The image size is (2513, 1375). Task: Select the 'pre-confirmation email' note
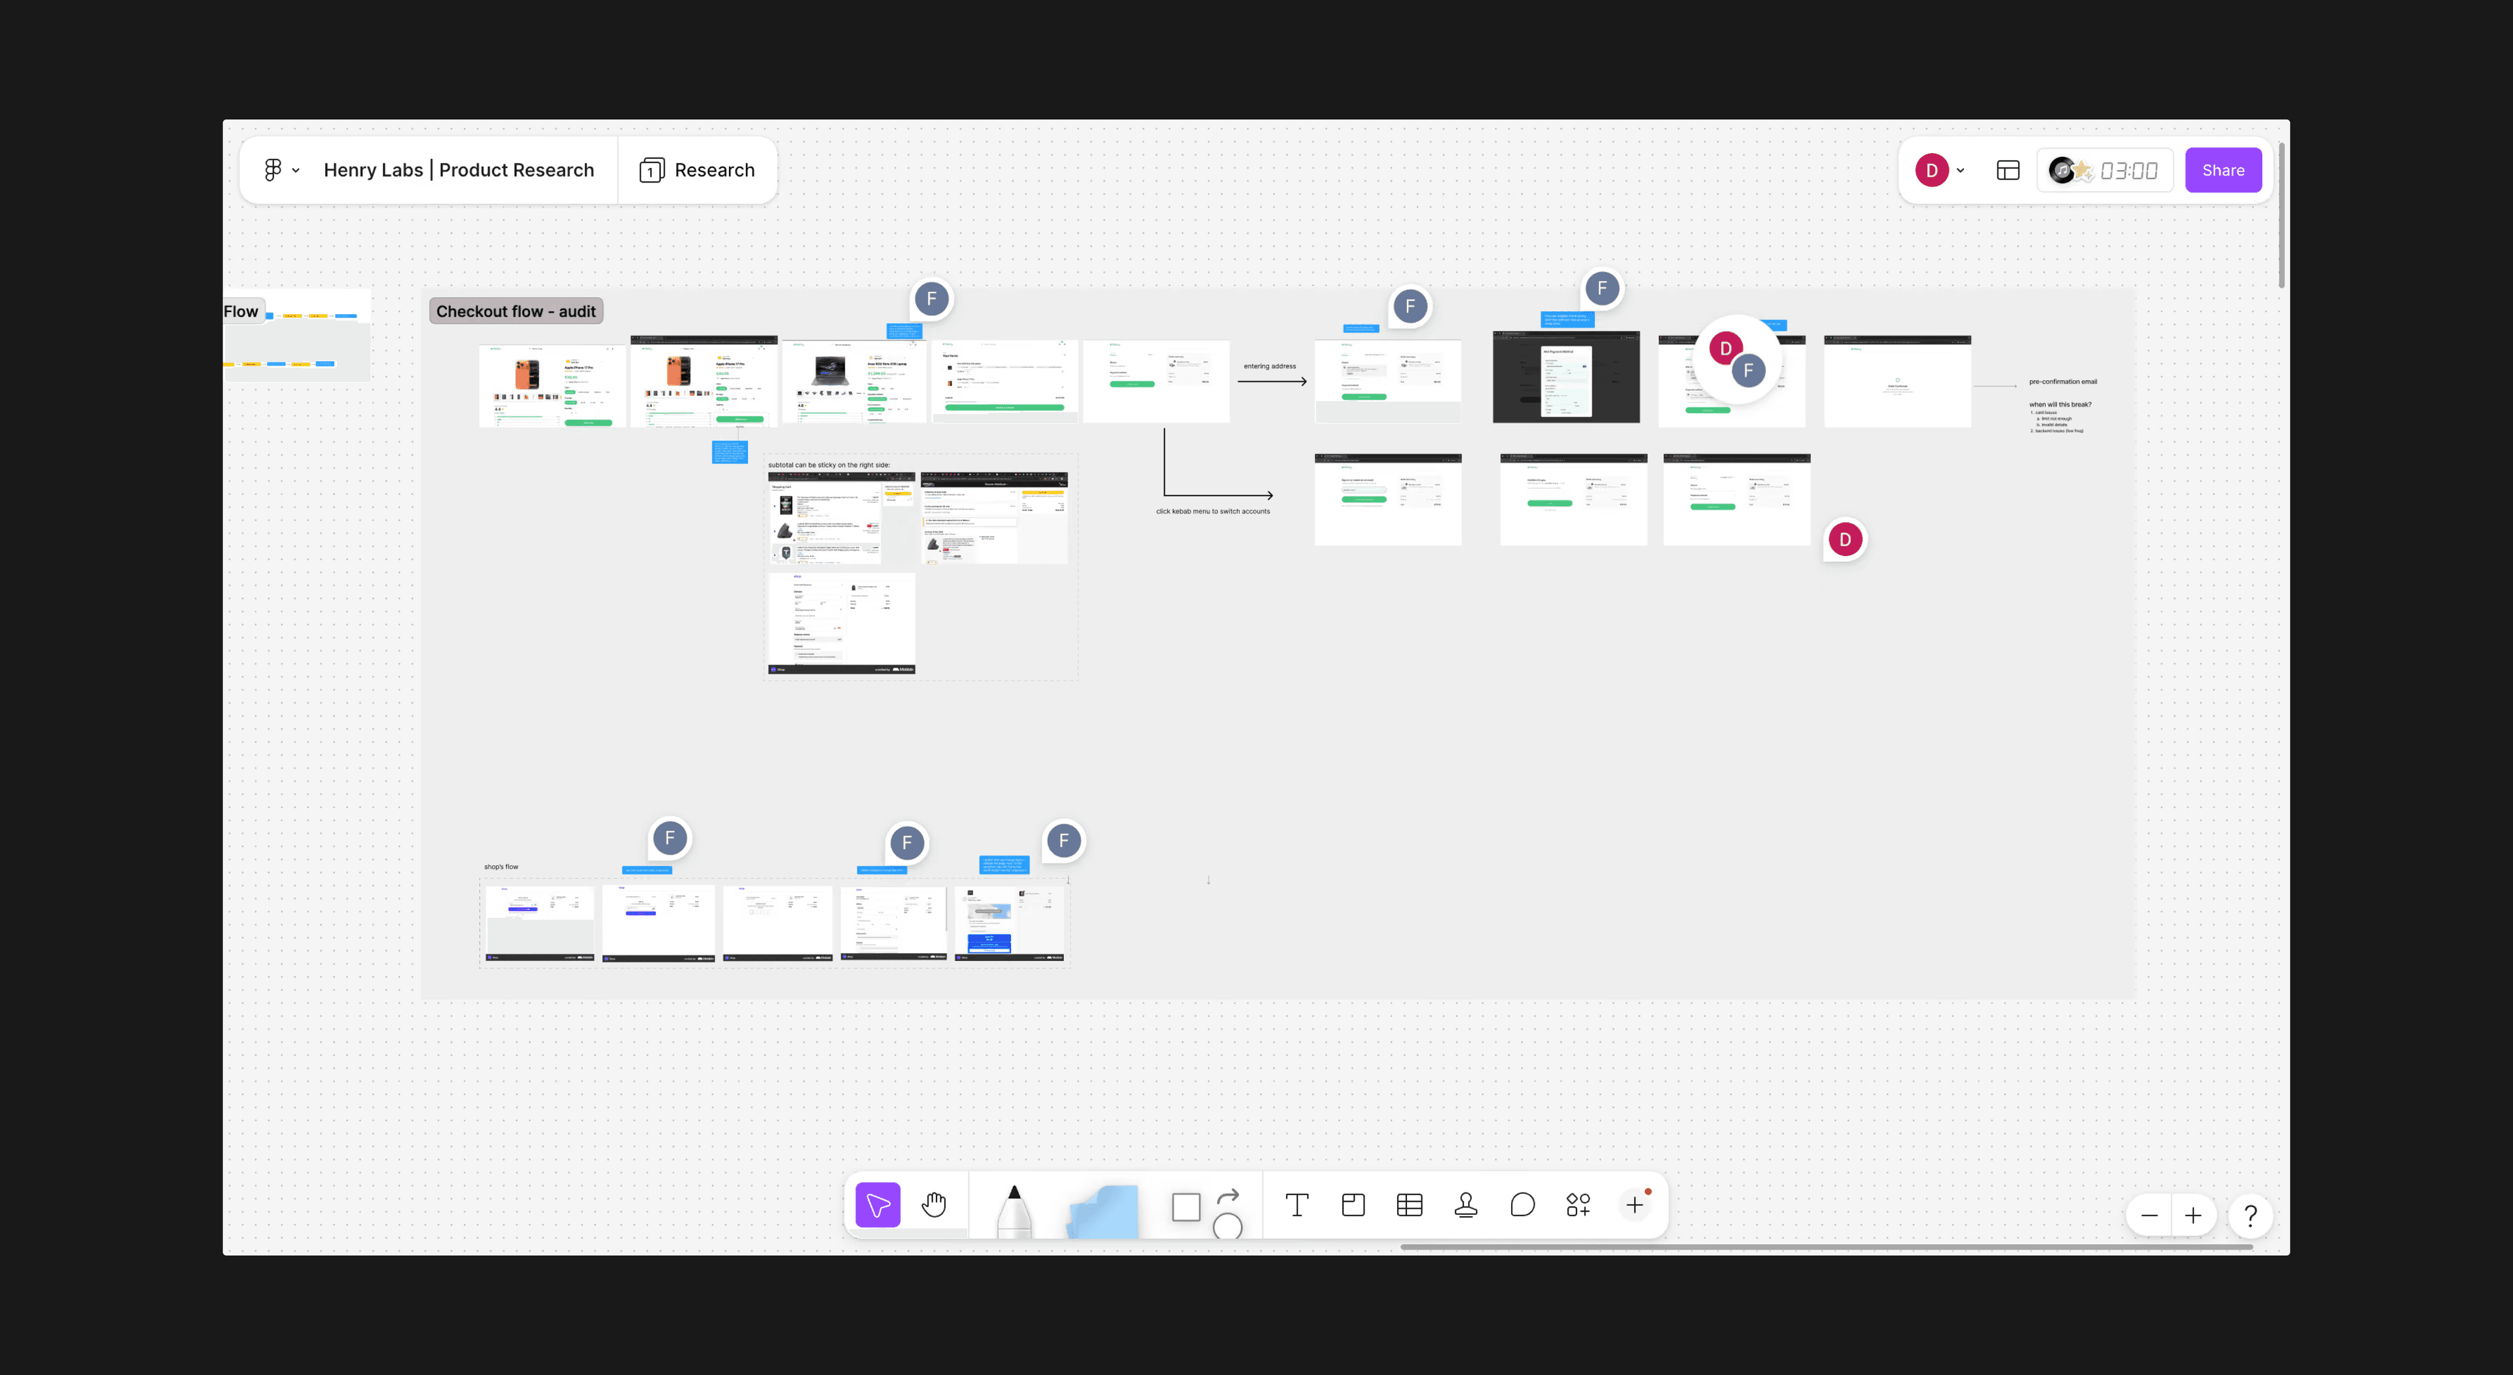click(2062, 381)
